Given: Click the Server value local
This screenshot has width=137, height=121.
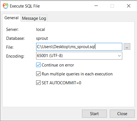Looking at the screenshot, I should 41,29.
